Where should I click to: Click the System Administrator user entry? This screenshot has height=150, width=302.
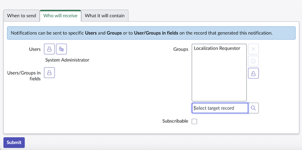point(67,60)
